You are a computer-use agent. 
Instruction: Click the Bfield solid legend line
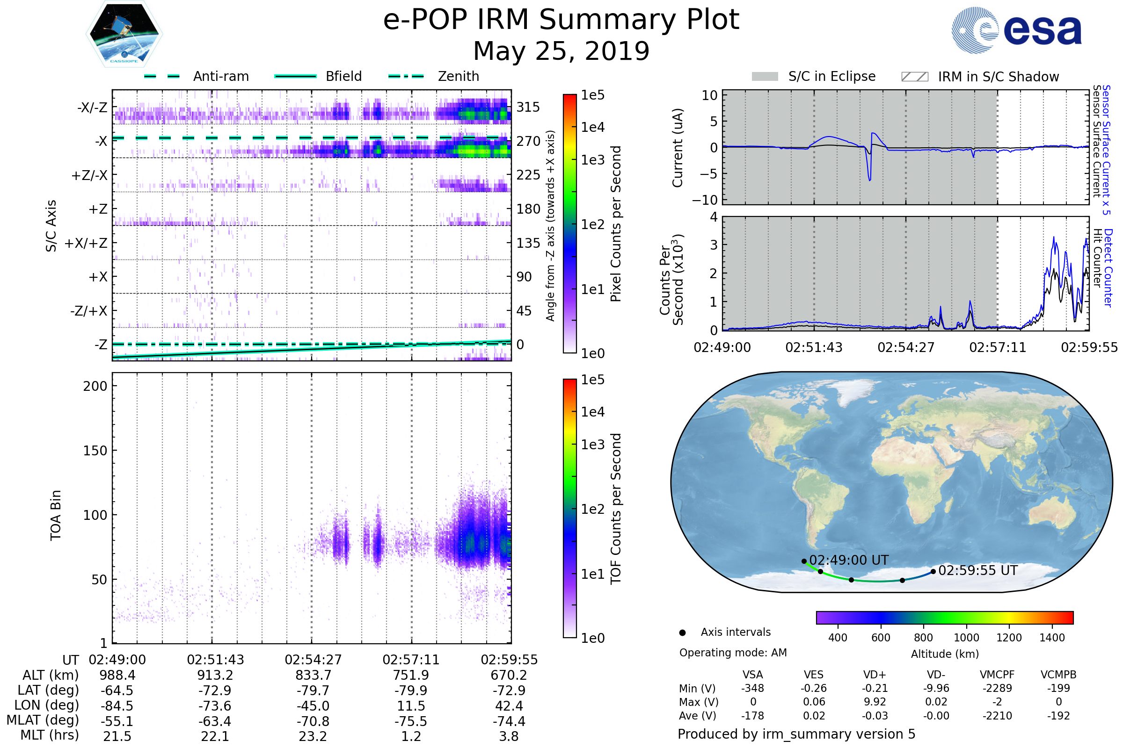pos(295,76)
